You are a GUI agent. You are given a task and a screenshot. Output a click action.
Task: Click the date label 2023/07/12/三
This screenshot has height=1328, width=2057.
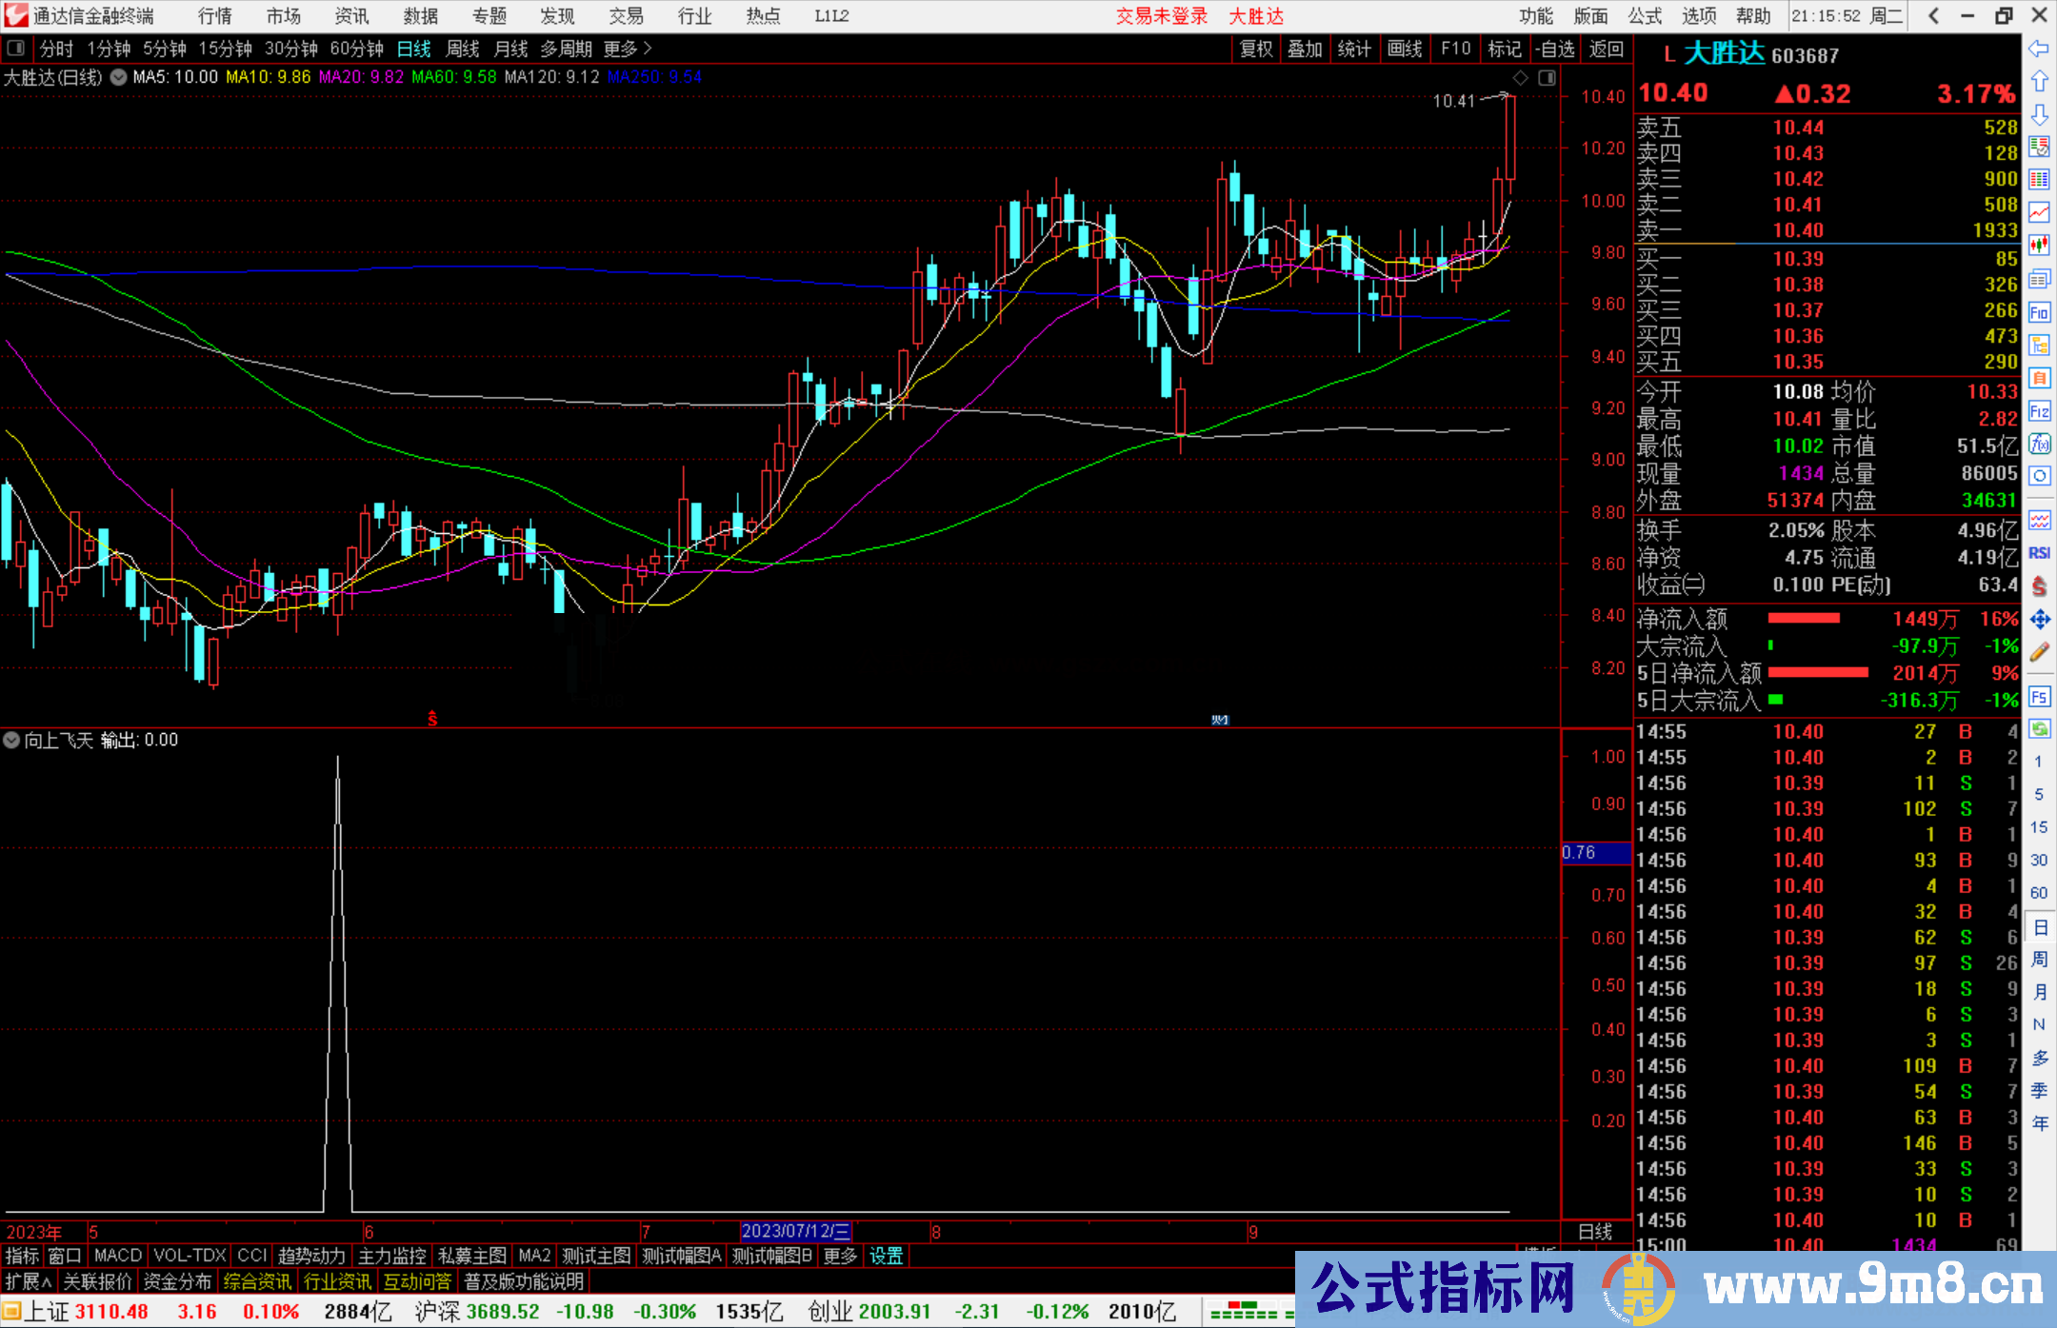pyautogui.click(x=796, y=1232)
